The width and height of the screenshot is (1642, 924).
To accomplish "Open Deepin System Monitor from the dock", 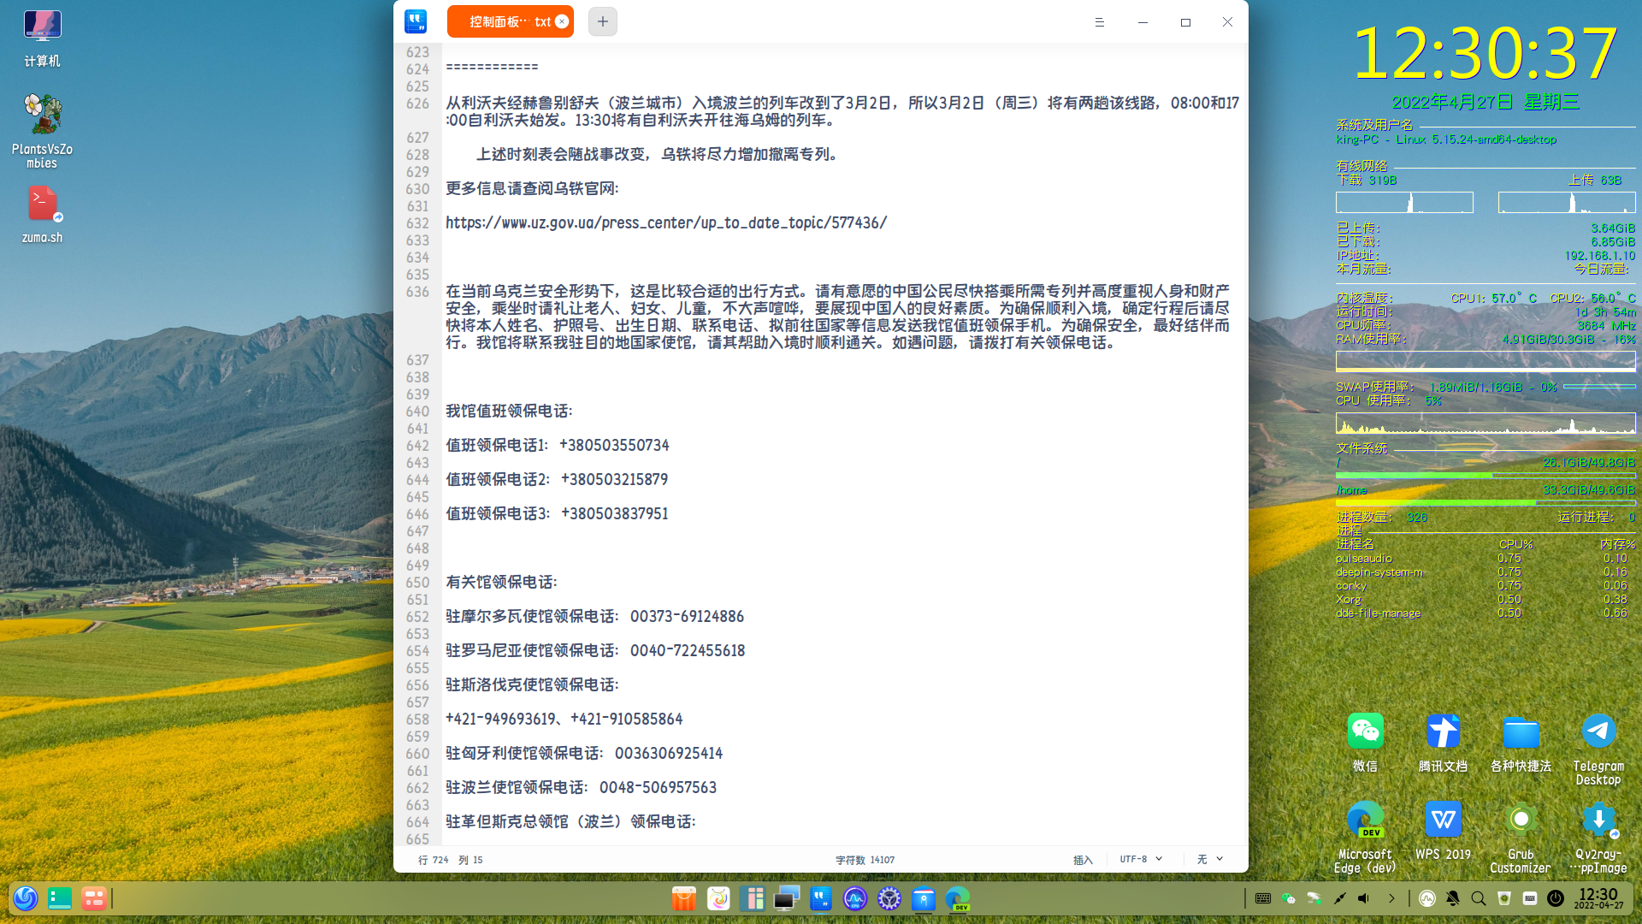I will (855, 899).
